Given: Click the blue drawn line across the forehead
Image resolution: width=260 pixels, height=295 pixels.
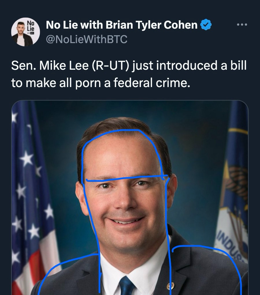Looking at the screenshot, I should tap(127, 178).
